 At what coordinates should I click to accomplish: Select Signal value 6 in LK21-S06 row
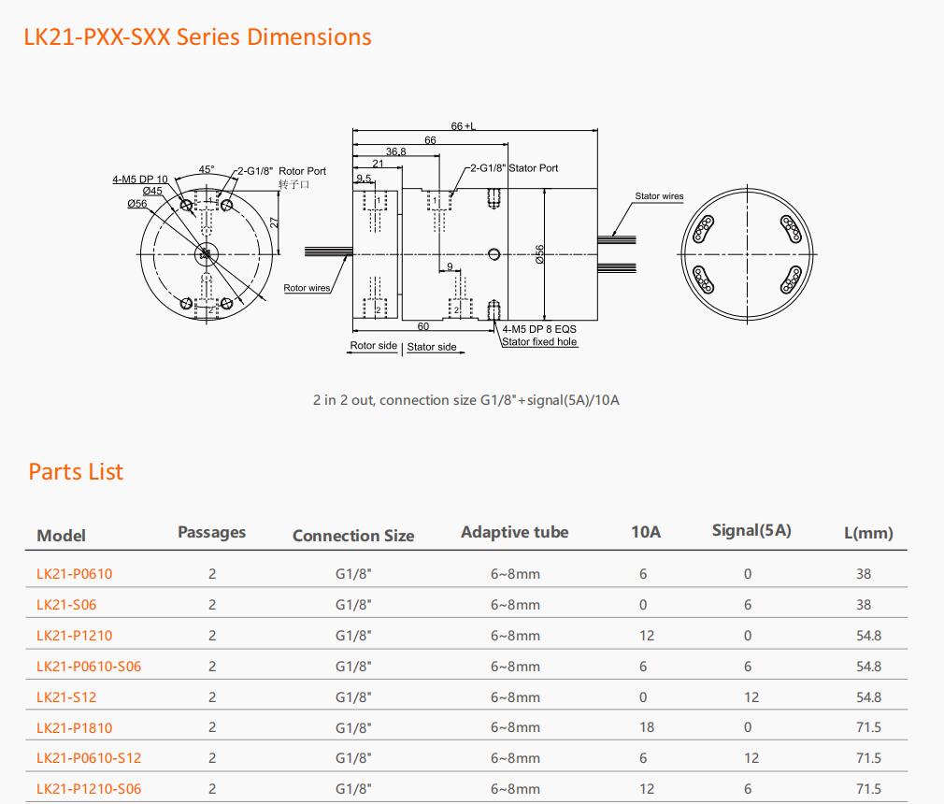click(x=748, y=605)
